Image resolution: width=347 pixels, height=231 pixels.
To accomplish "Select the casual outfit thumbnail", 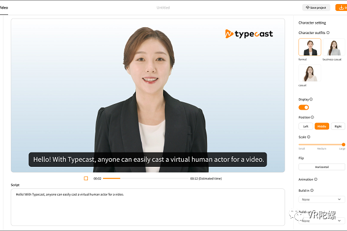I will [x=309, y=73].
